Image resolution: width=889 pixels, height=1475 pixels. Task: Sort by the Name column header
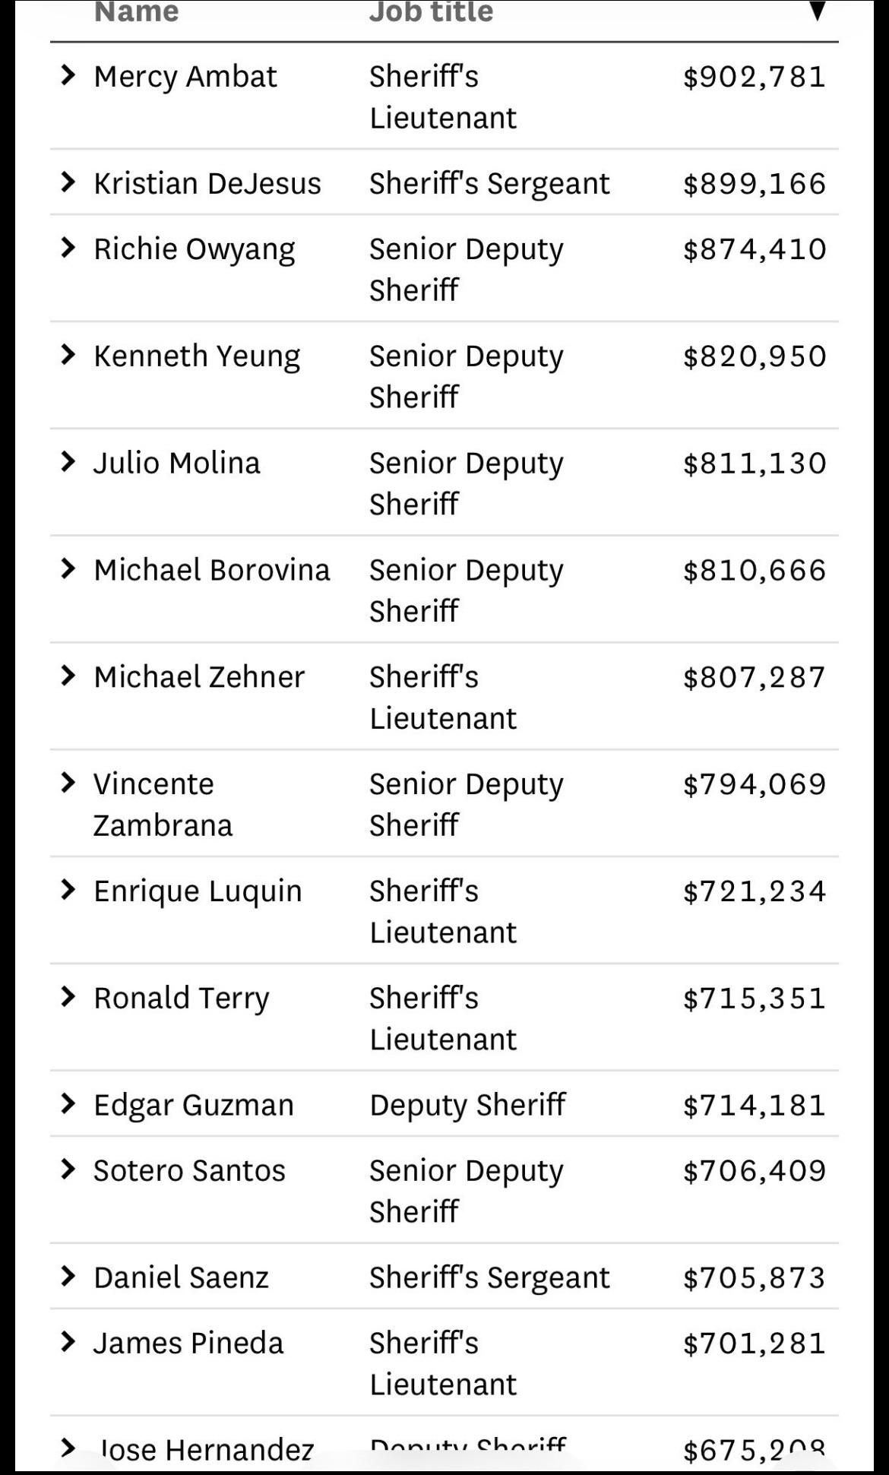pos(137,12)
